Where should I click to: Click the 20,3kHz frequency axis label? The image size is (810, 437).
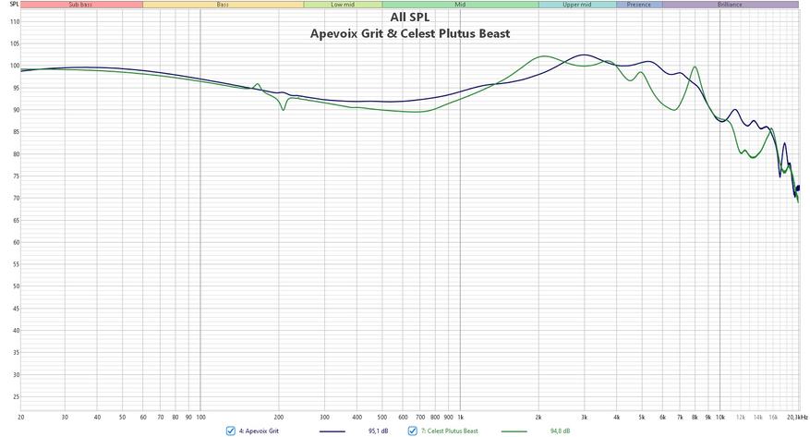797,417
